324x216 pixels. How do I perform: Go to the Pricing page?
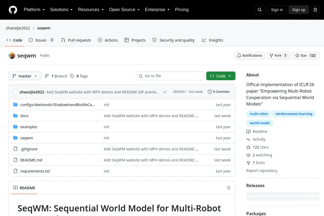pos(182,10)
